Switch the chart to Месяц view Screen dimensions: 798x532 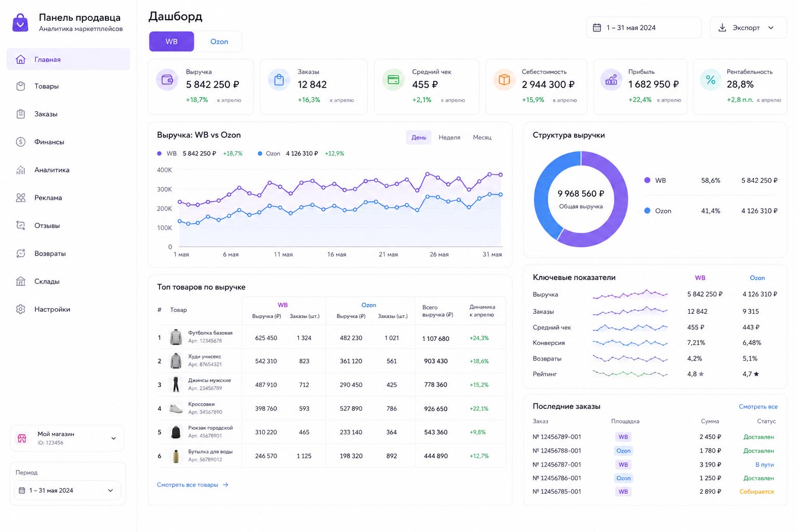(x=482, y=137)
